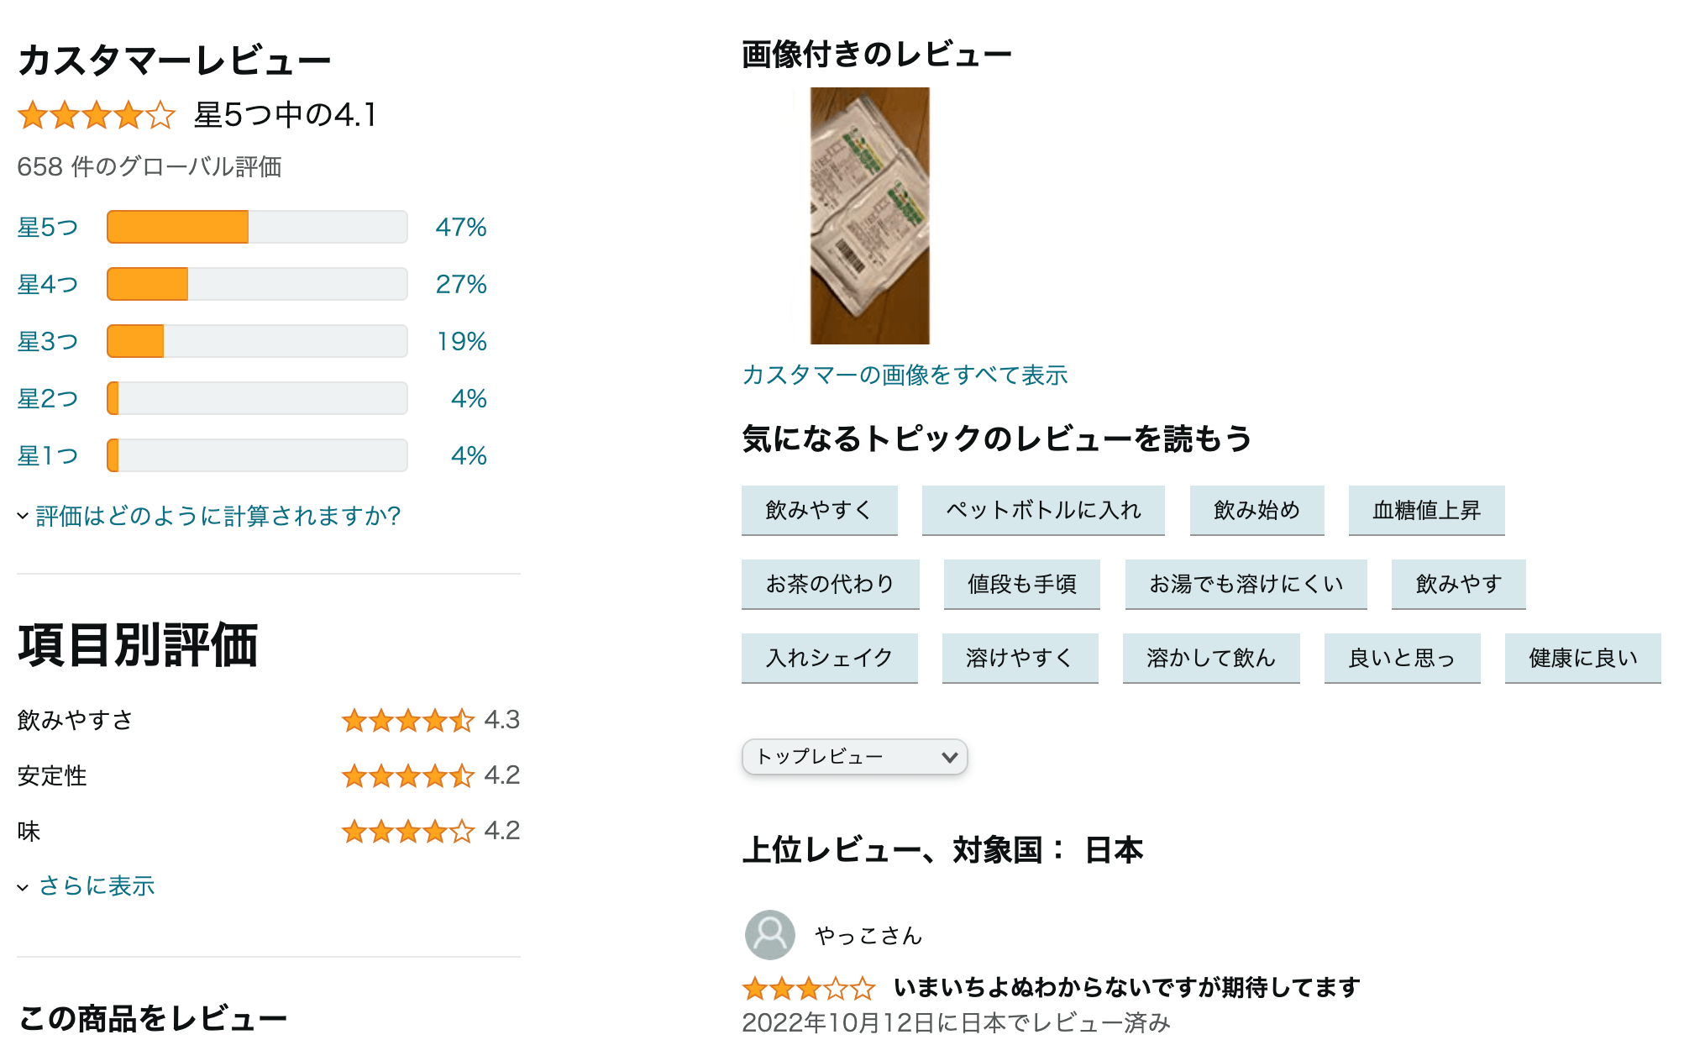Filter reviews by 星1つ link
This screenshot has width=1705, height=1040.
click(x=48, y=455)
